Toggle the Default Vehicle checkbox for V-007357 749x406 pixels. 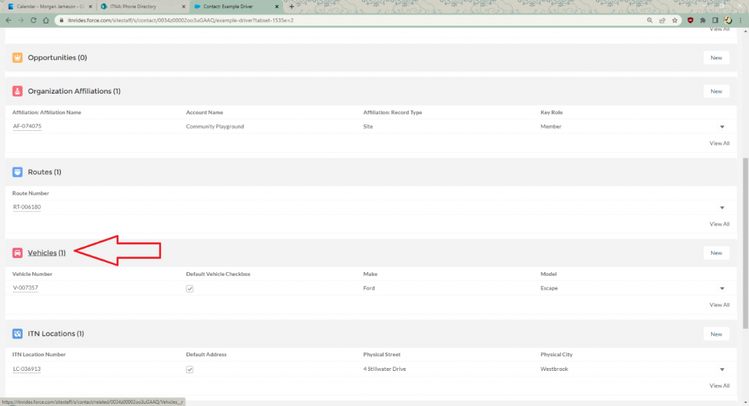coord(189,288)
